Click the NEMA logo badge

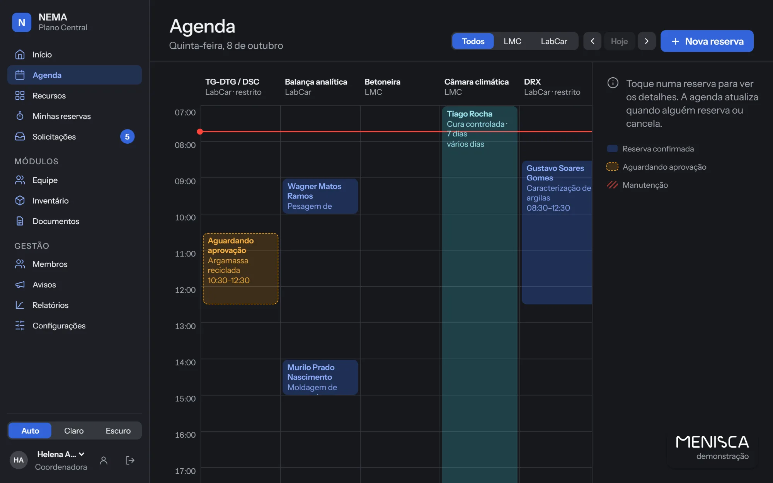(22, 22)
